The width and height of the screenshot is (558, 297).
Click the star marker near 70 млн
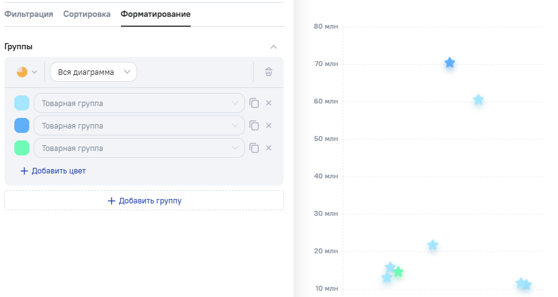click(450, 63)
